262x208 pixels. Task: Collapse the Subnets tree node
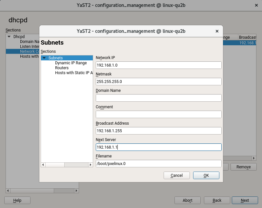(44, 58)
